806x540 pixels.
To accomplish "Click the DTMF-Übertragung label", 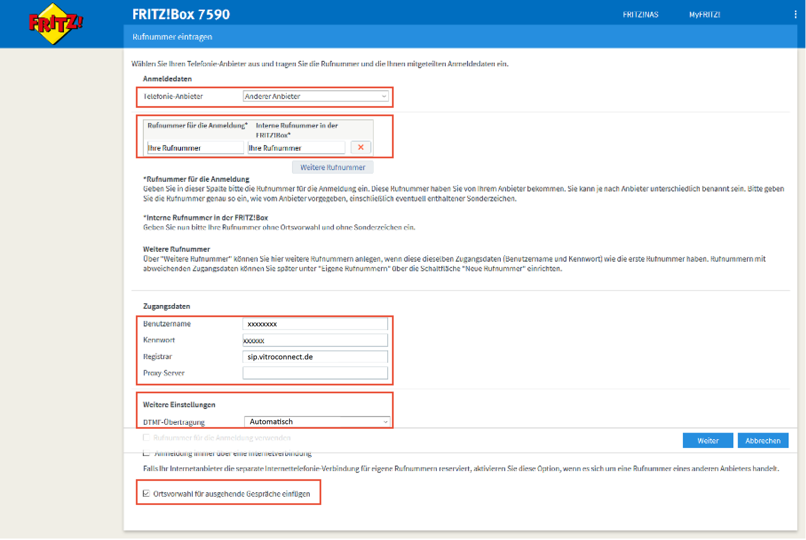I will (174, 422).
